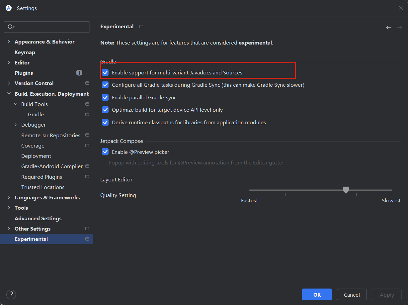Click project-level icon beside Experimental heading
408x305 pixels.
(x=141, y=27)
